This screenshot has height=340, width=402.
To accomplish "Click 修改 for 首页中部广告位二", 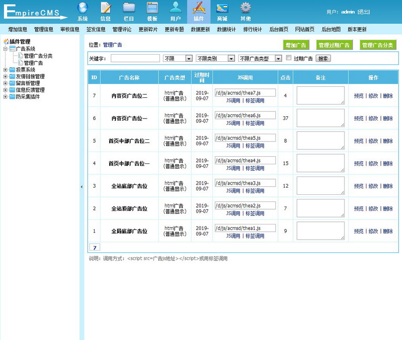I will pos(373,141).
